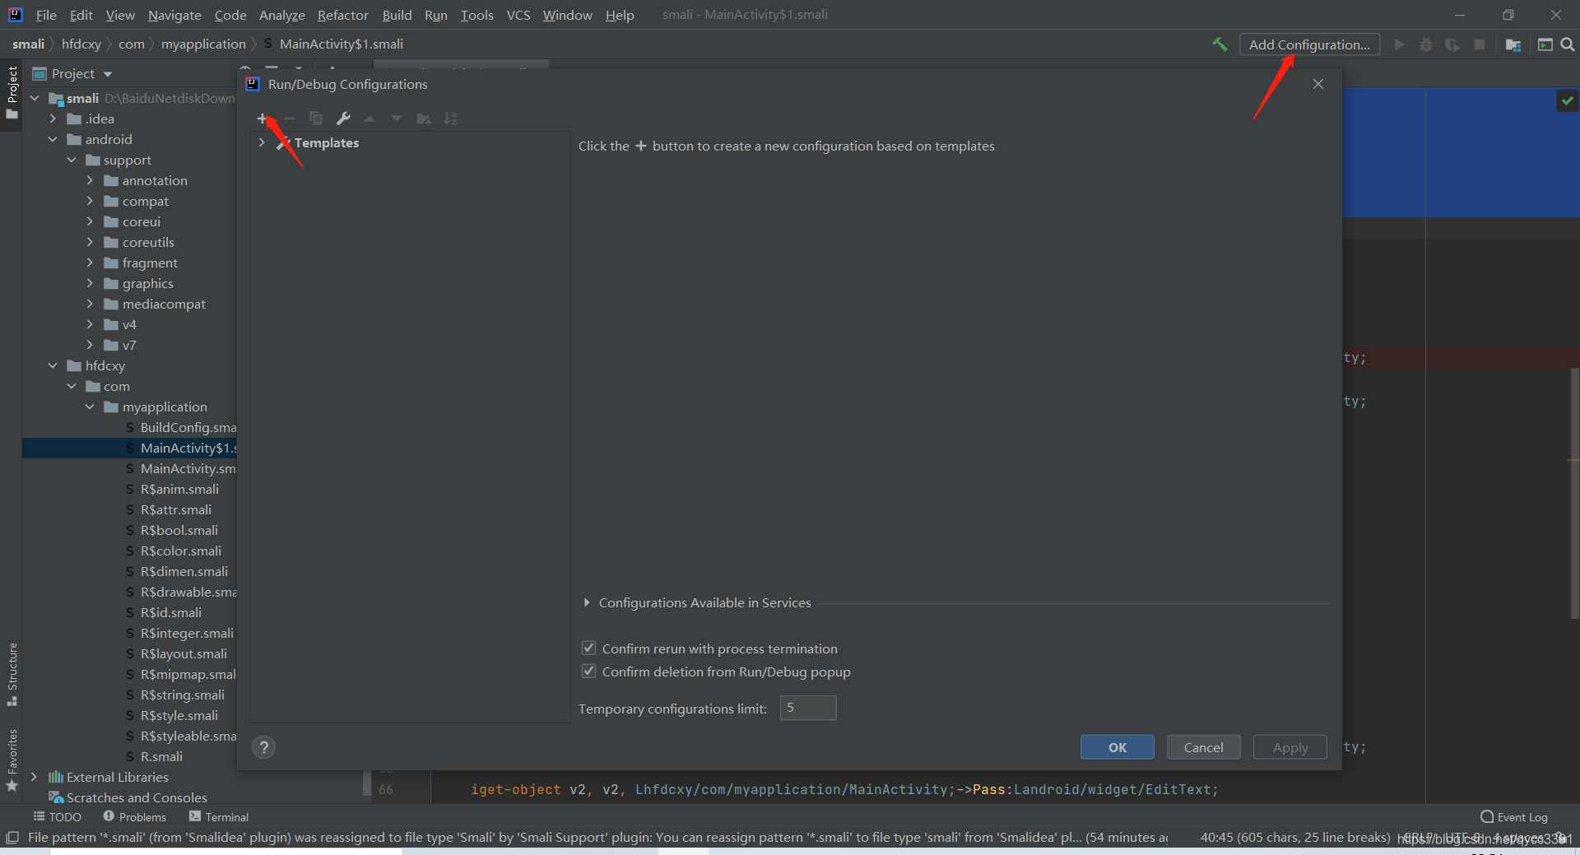Collapse the hfdcxy folder
The image size is (1580, 855).
click(x=53, y=365)
